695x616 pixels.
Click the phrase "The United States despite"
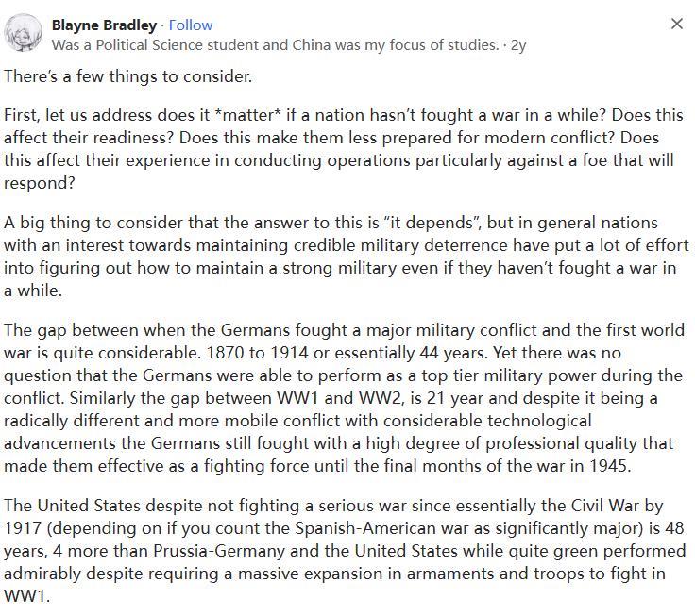click(92, 507)
